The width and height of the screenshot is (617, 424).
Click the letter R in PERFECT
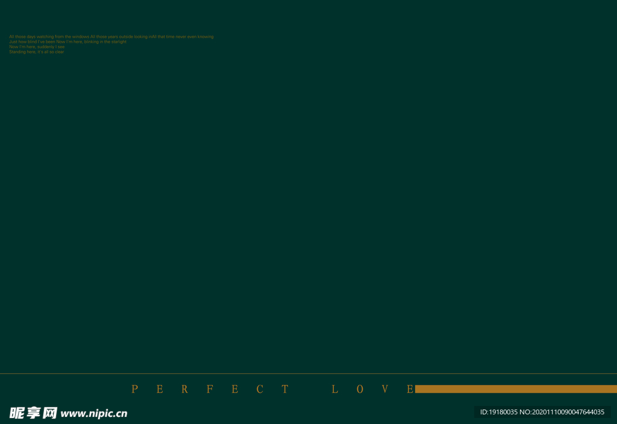184,389
